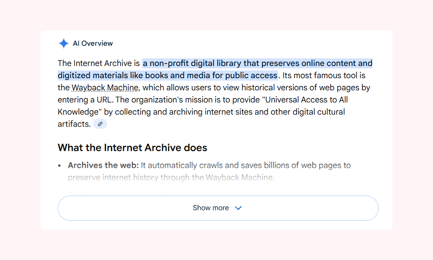Image resolution: width=433 pixels, height=260 pixels.
Task: Click the sparkle icon beside the panel title
Action: coord(64,43)
